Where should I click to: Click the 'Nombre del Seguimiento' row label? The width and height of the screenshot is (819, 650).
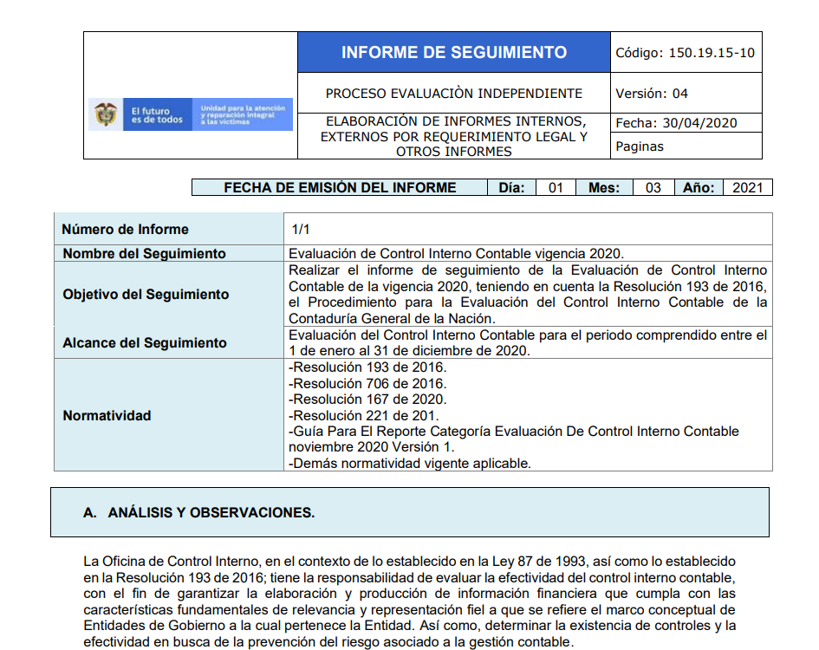pyautogui.click(x=144, y=253)
